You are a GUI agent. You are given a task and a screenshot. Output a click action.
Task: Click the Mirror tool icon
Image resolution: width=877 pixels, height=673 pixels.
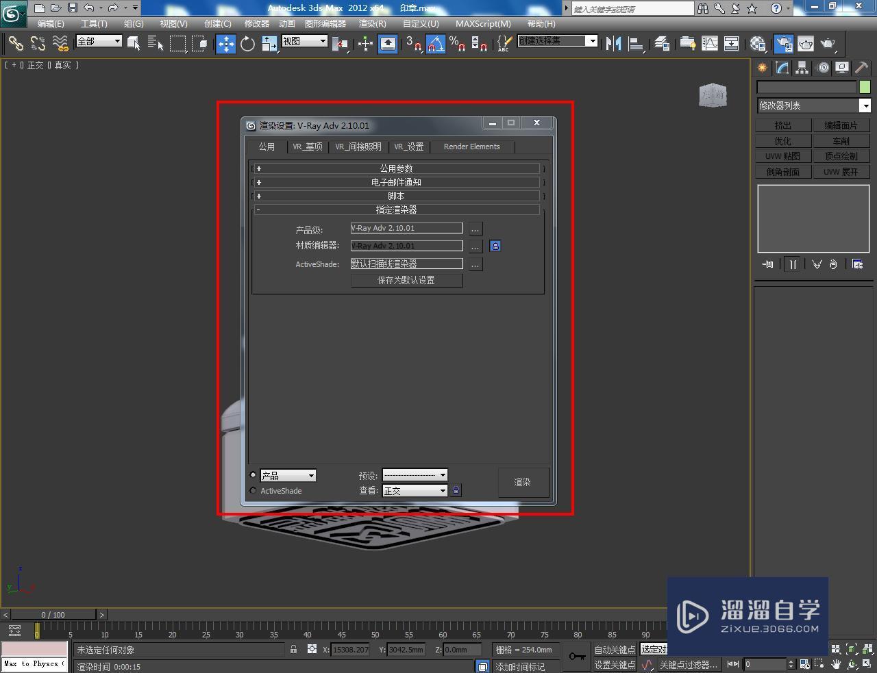614,44
